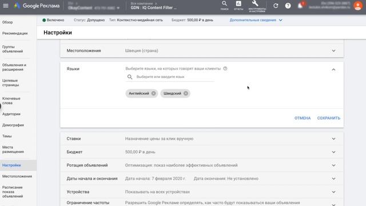Viewport: 366px width, 206px height.
Task: Click СОХРАНИТЬ to save languages
Action: coord(329,118)
